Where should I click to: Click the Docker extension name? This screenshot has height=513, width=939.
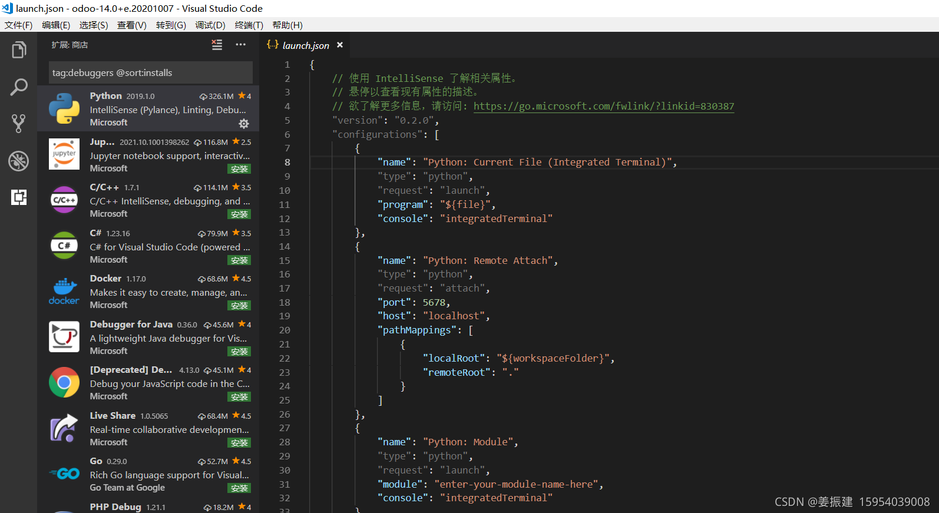pos(105,279)
